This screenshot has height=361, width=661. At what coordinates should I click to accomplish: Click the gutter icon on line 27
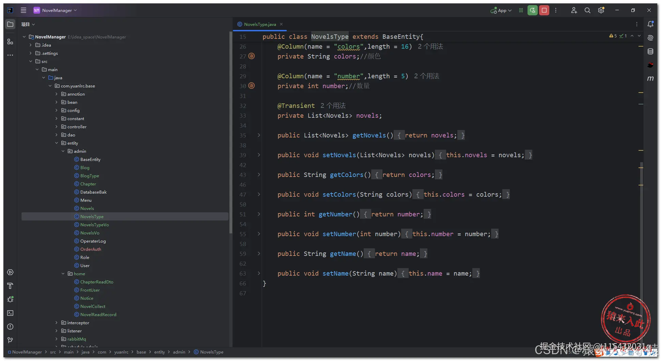(251, 56)
